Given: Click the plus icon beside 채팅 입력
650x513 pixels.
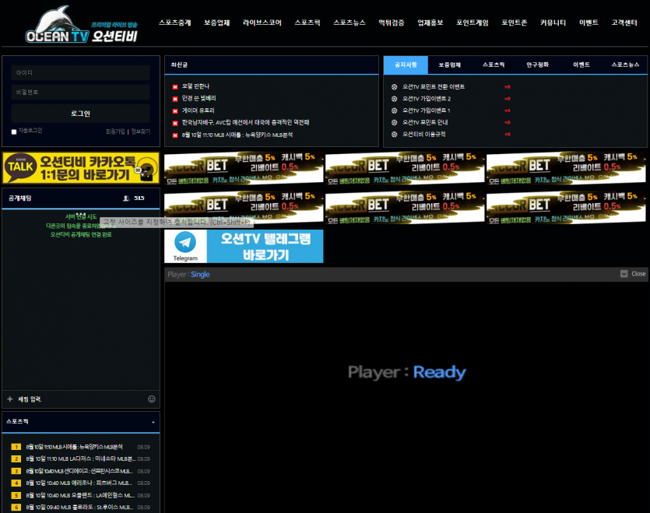Looking at the screenshot, I should (x=9, y=399).
